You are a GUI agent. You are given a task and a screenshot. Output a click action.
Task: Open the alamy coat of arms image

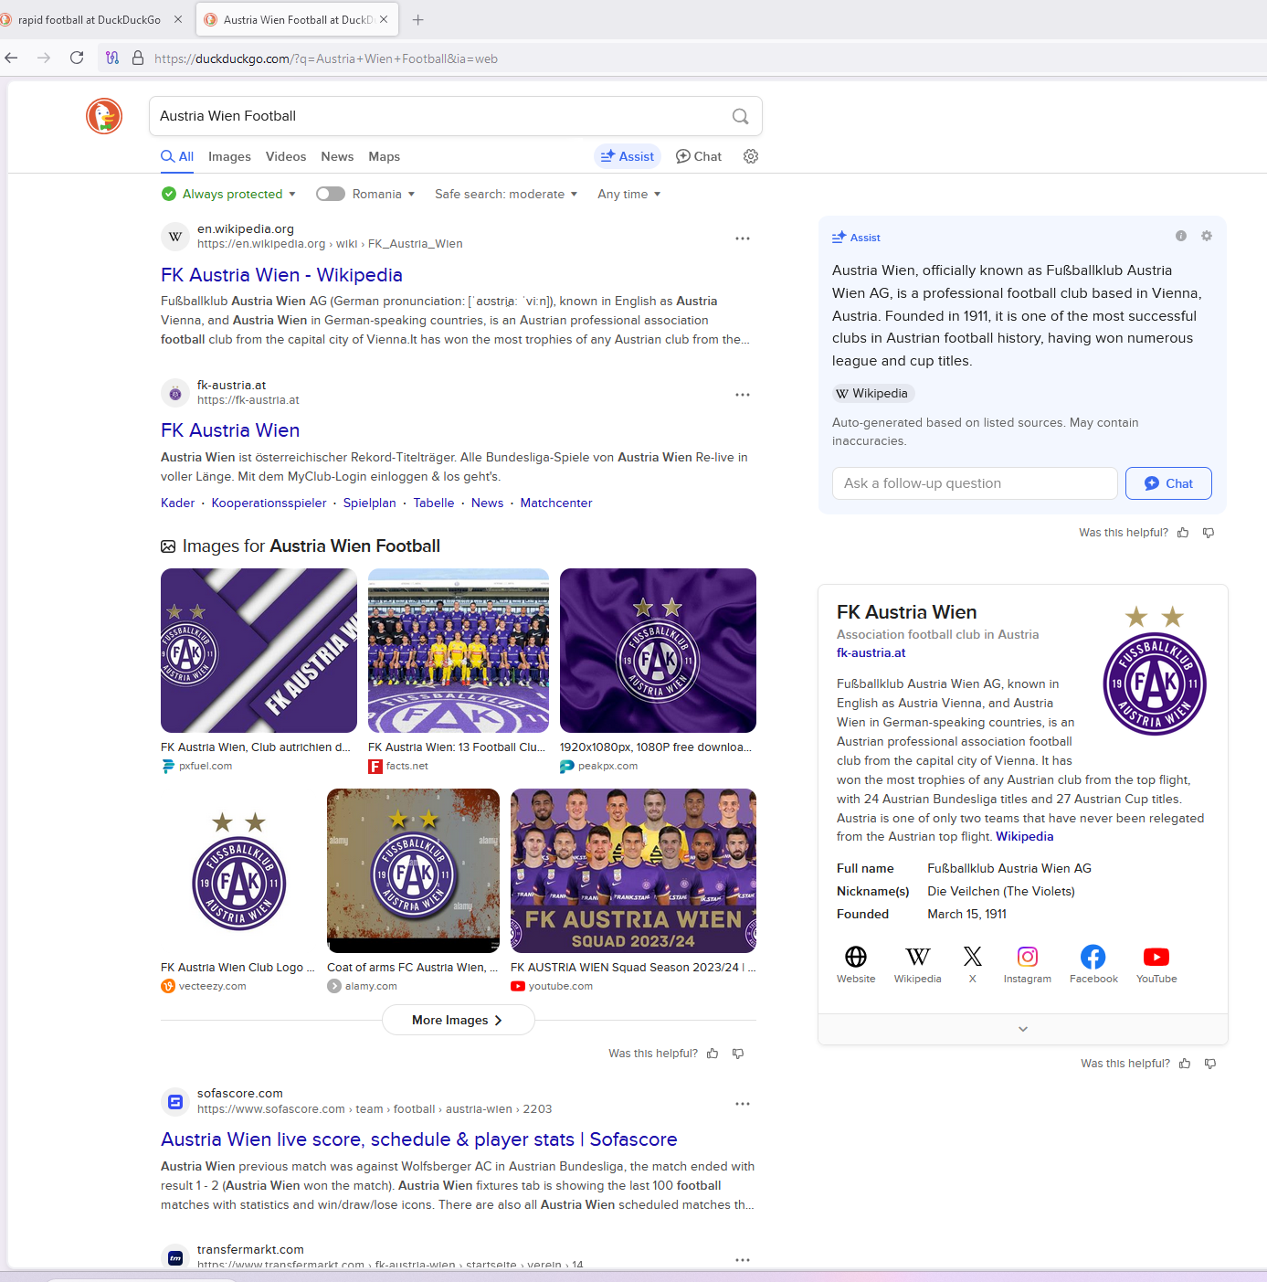(413, 871)
